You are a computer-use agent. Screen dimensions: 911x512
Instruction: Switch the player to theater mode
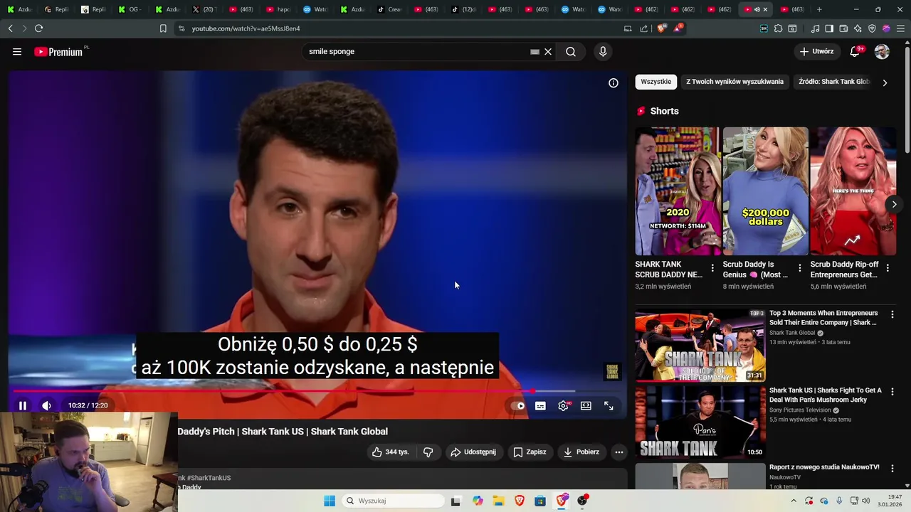[x=586, y=406]
